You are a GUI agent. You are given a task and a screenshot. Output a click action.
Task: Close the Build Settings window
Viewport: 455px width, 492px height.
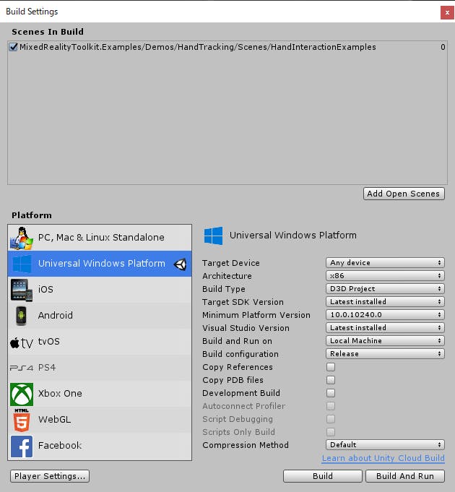point(447,13)
